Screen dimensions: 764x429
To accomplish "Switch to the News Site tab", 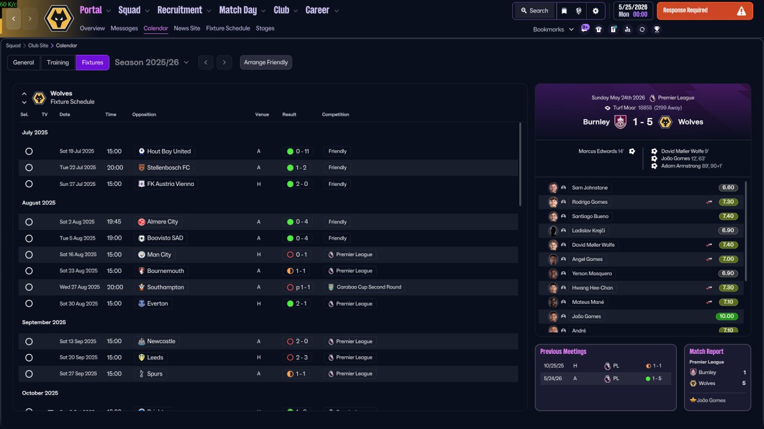I will (x=187, y=29).
